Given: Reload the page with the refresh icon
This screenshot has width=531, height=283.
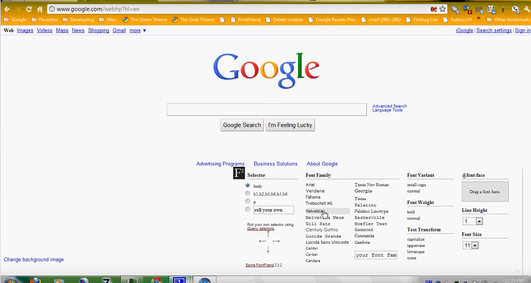Looking at the screenshot, I should tap(29, 9).
